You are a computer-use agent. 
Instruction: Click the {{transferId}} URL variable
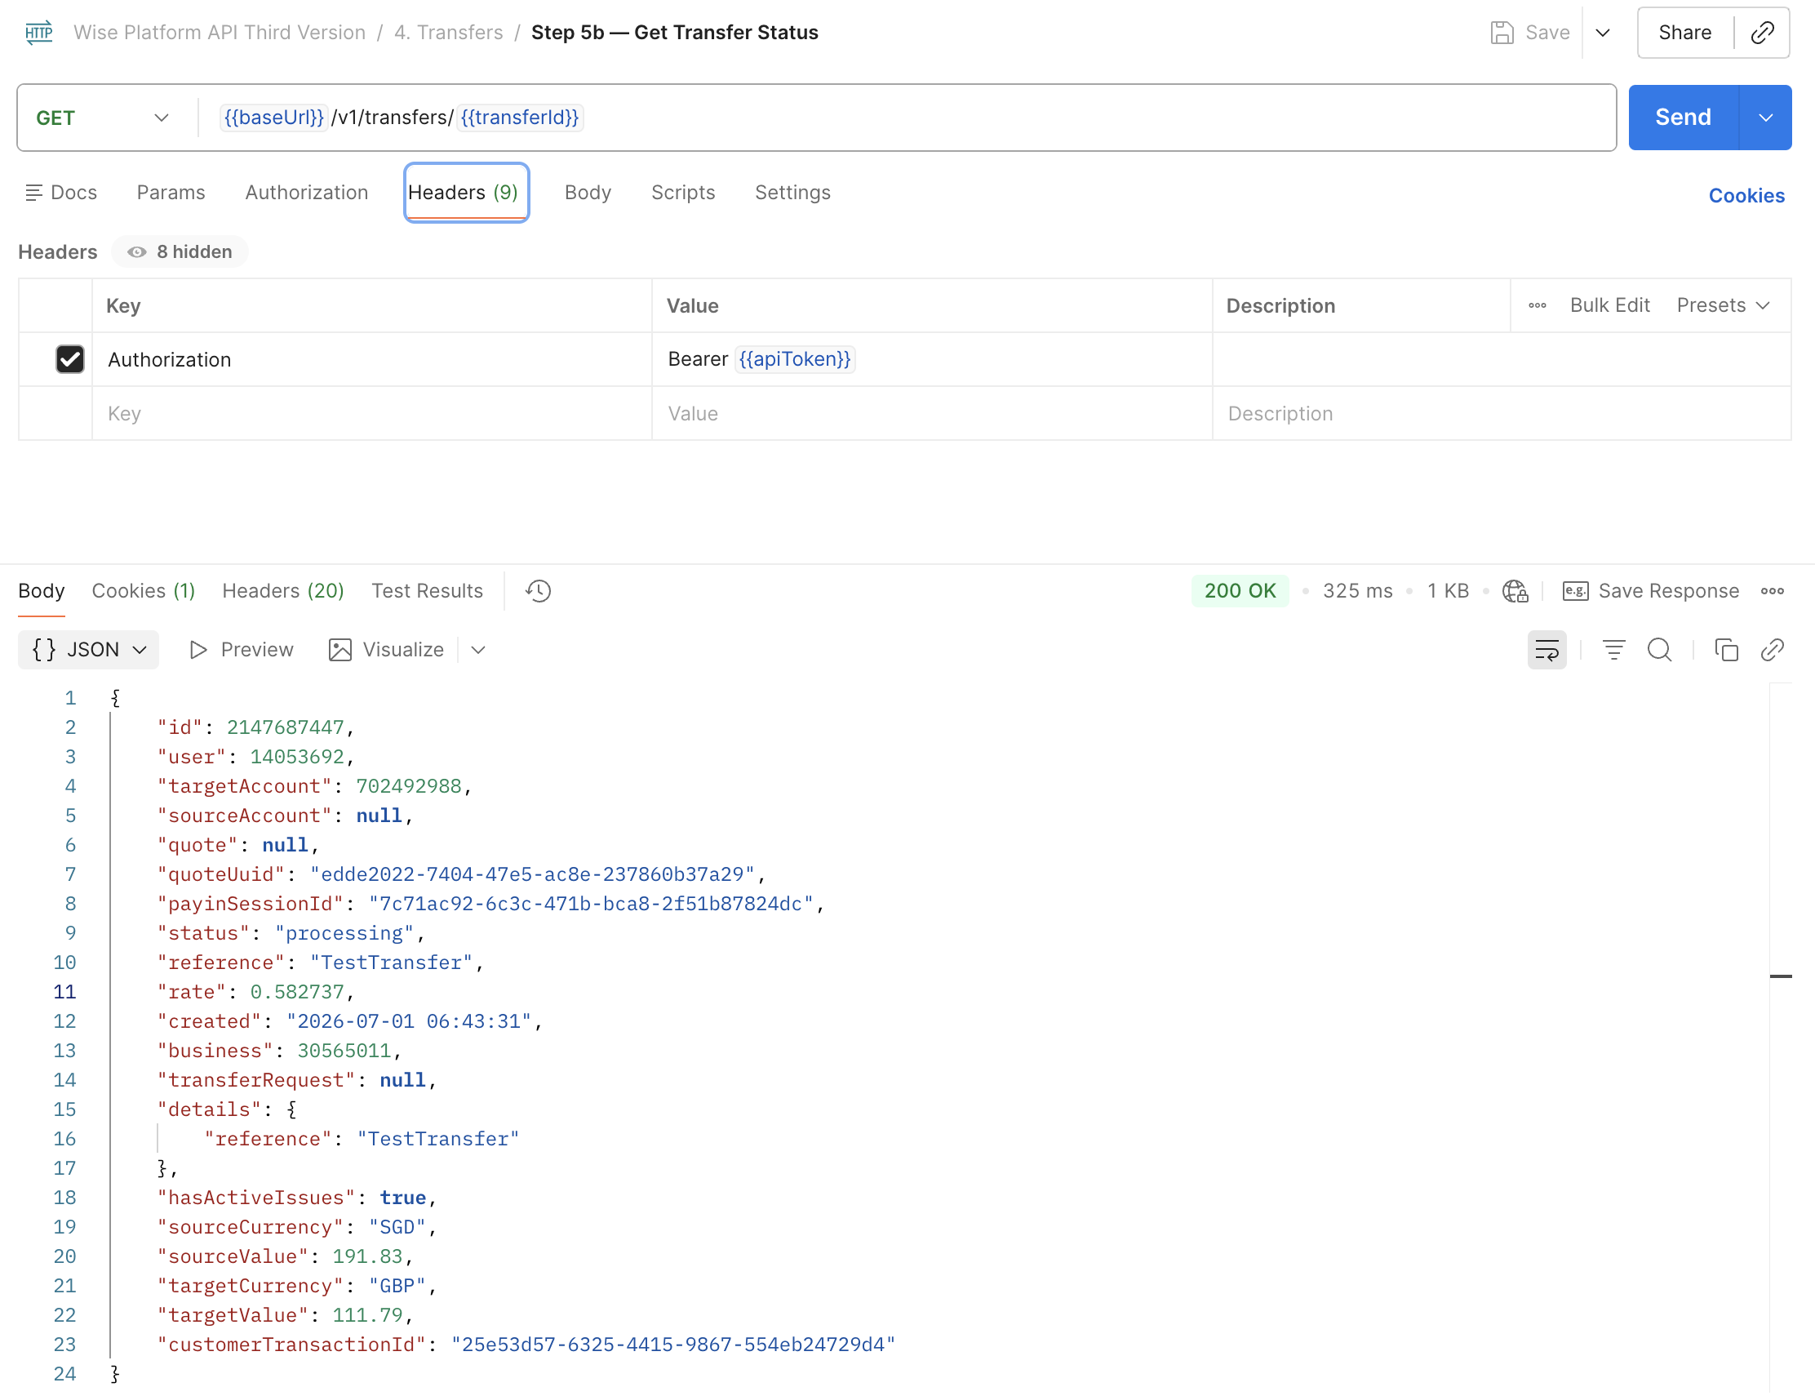point(519,118)
